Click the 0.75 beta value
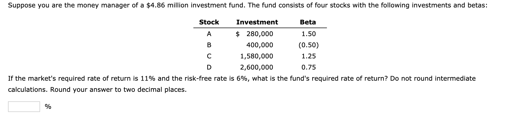508x130 pixels. point(308,67)
